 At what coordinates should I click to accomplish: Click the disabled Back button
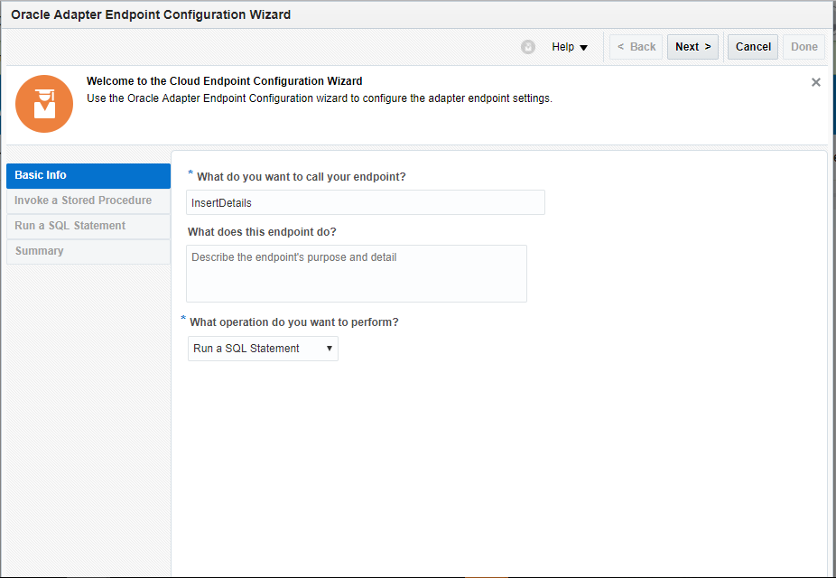point(636,47)
